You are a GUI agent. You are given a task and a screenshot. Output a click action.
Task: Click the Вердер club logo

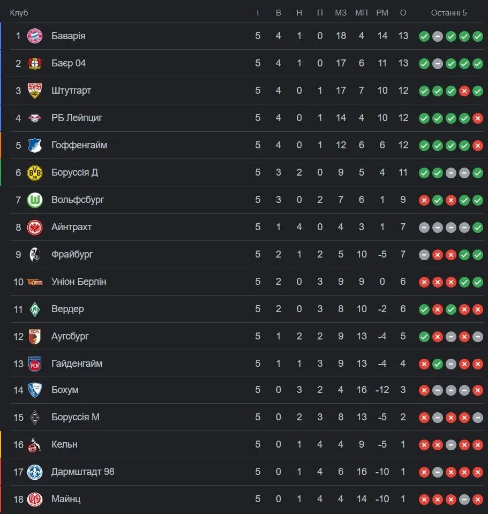(x=35, y=309)
